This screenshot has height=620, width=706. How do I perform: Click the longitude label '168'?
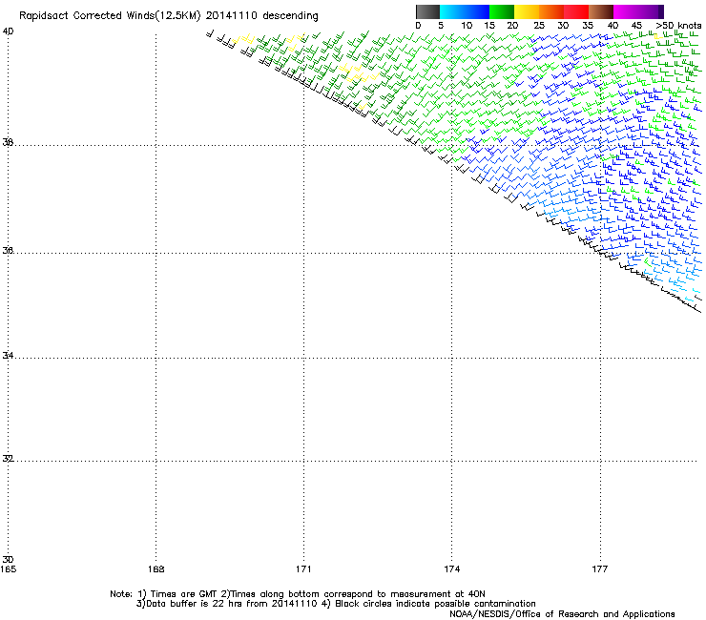pos(156,569)
